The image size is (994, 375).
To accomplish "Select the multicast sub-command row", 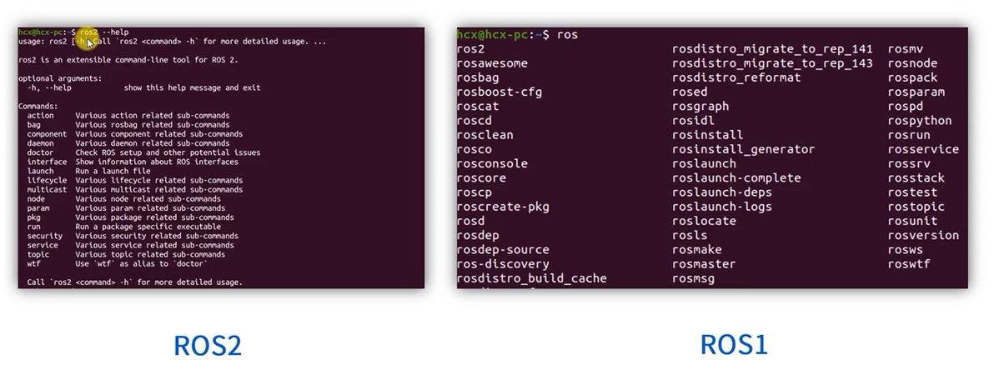I will (47, 189).
